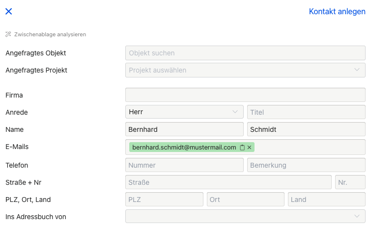This screenshot has width=369, height=225.
Task: Click the Straße input field
Action: point(228,182)
